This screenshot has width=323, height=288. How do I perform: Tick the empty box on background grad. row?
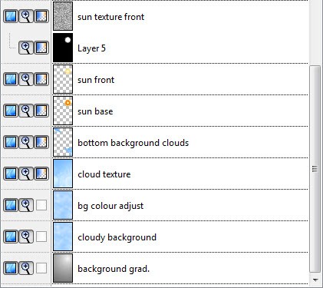[41, 268]
